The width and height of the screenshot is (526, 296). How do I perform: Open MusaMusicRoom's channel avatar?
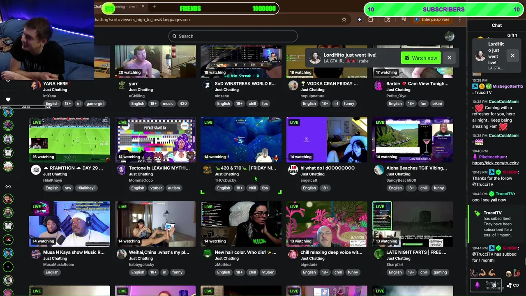pos(36,254)
